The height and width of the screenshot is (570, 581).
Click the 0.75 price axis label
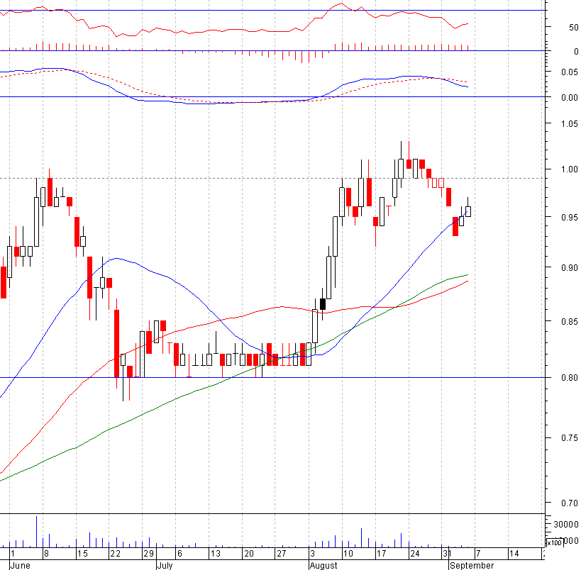570,438
